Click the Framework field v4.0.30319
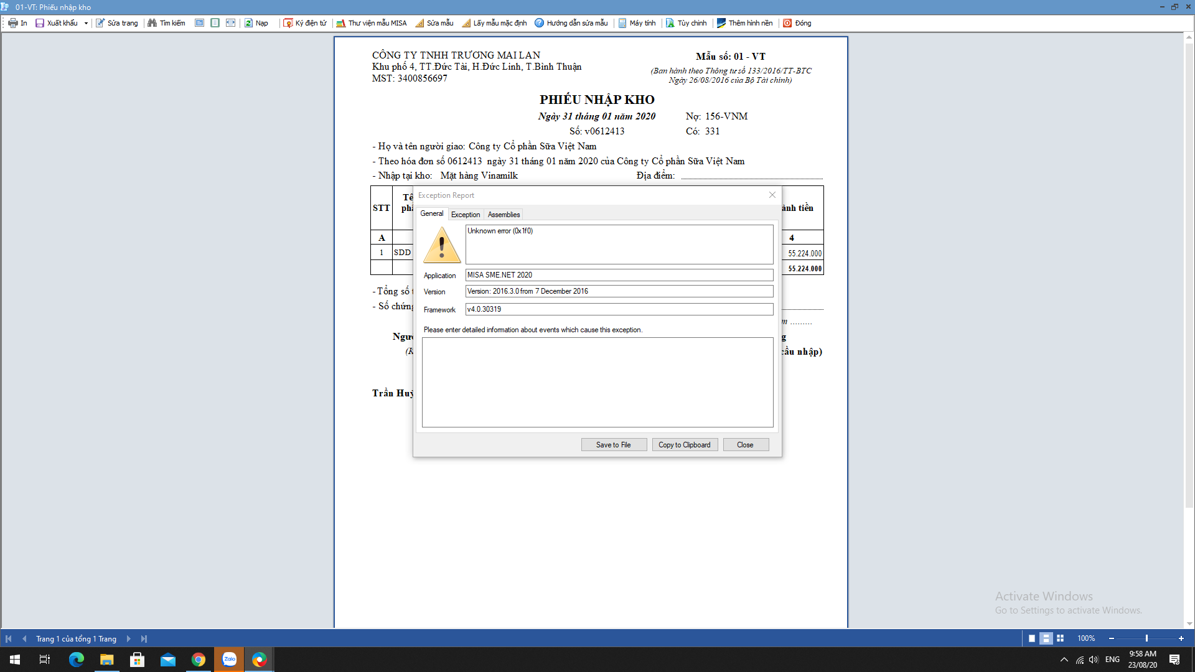1195x672 pixels. tap(619, 309)
